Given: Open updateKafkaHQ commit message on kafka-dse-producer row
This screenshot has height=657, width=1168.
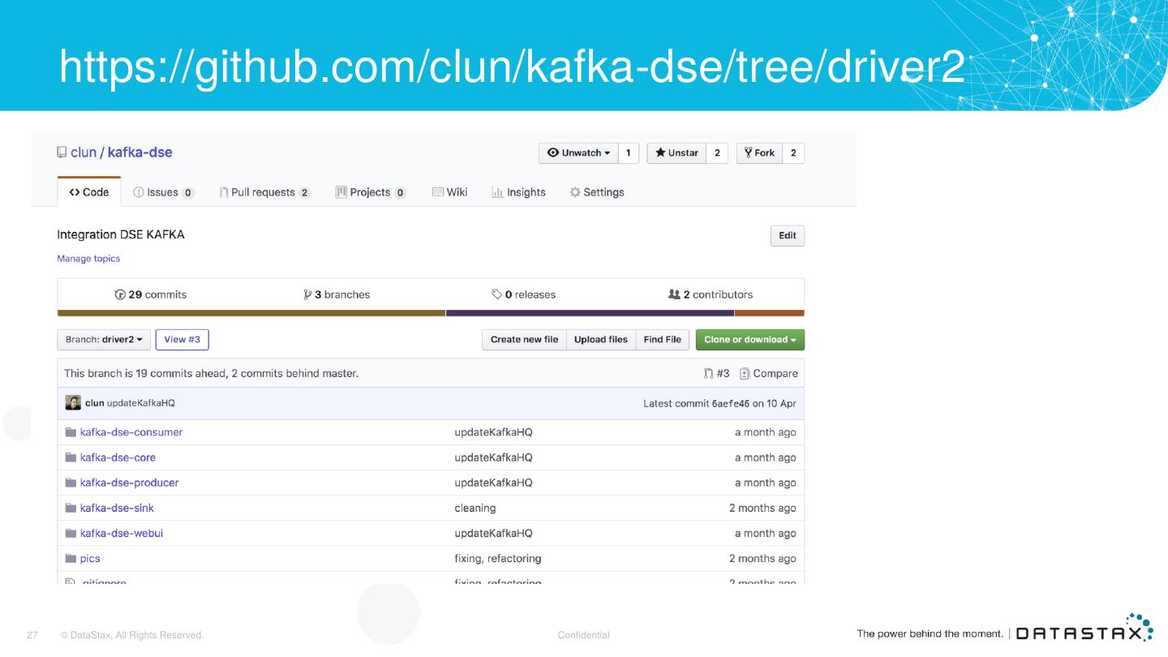Looking at the screenshot, I should 494,483.
